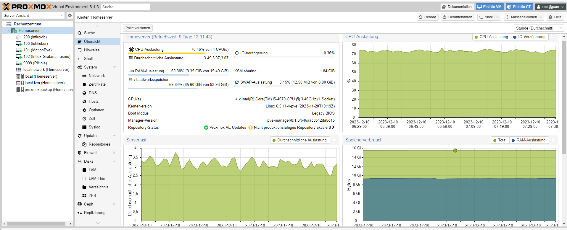
Task: Open Netzwerk settings
Action: pos(97,76)
